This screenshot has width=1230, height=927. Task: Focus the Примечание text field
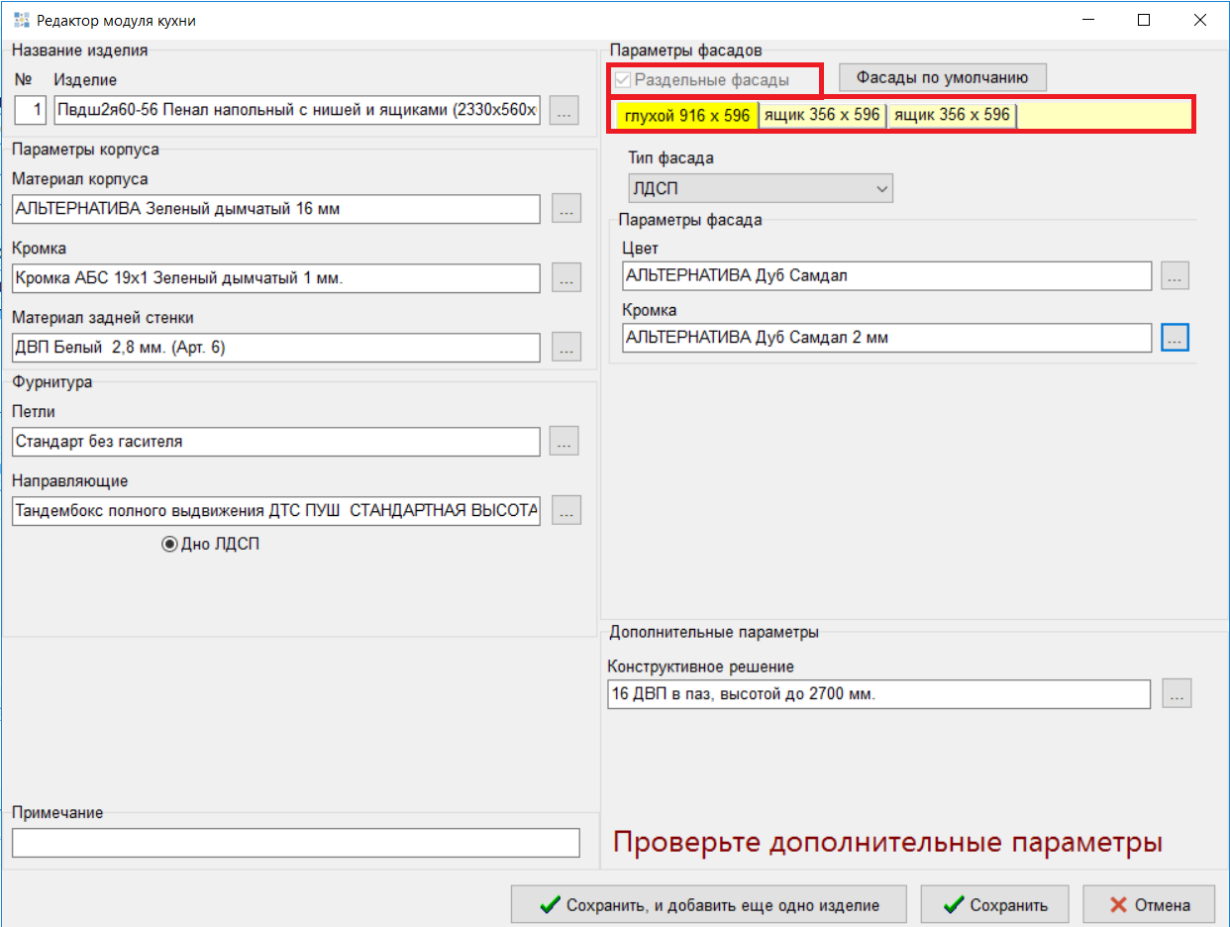[x=295, y=843]
